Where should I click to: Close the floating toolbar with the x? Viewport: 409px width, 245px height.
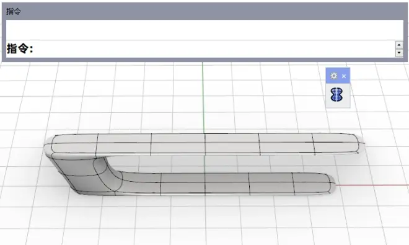[344, 76]
